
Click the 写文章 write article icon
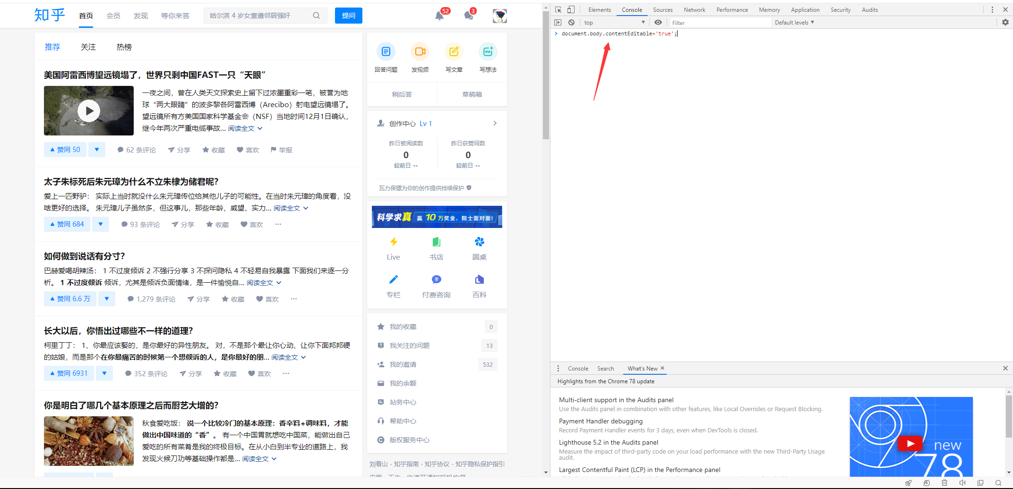click(454, 52)
